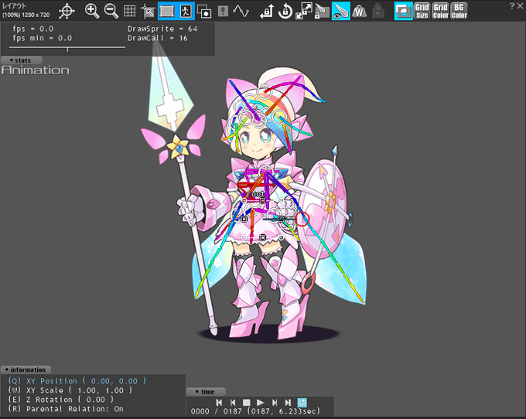Step back one frame

[233, 402]
